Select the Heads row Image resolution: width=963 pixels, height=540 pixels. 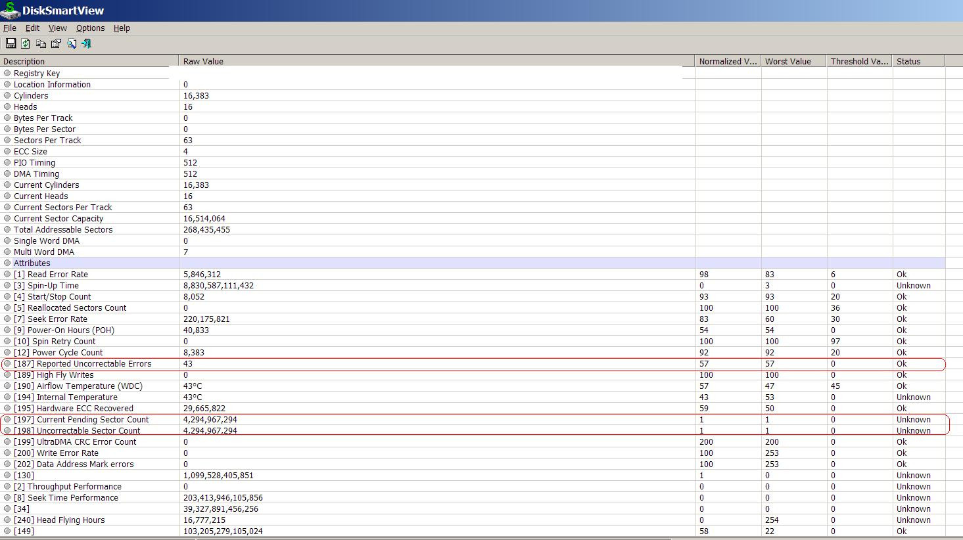click(x=473, y=106)
